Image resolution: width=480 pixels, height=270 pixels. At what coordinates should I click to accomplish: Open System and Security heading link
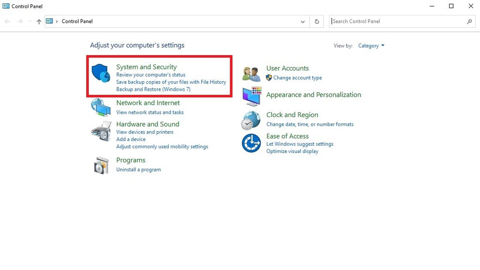click(x=146, y=67)
